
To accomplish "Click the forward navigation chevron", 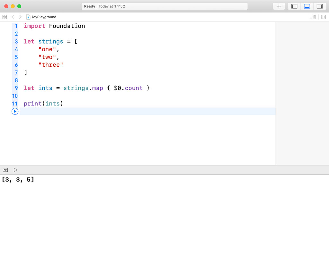I will 20,17.
